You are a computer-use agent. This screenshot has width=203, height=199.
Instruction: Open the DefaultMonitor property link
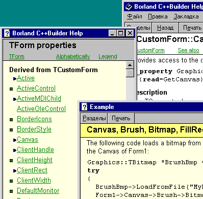[38, 191]
